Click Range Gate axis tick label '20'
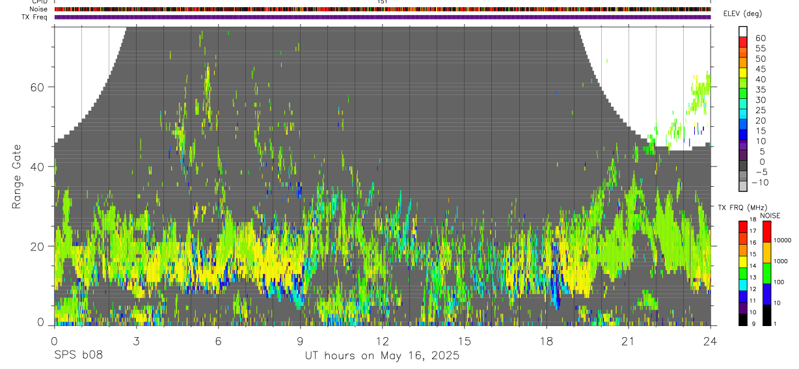799x369 pixels. (x=39, y=246)
